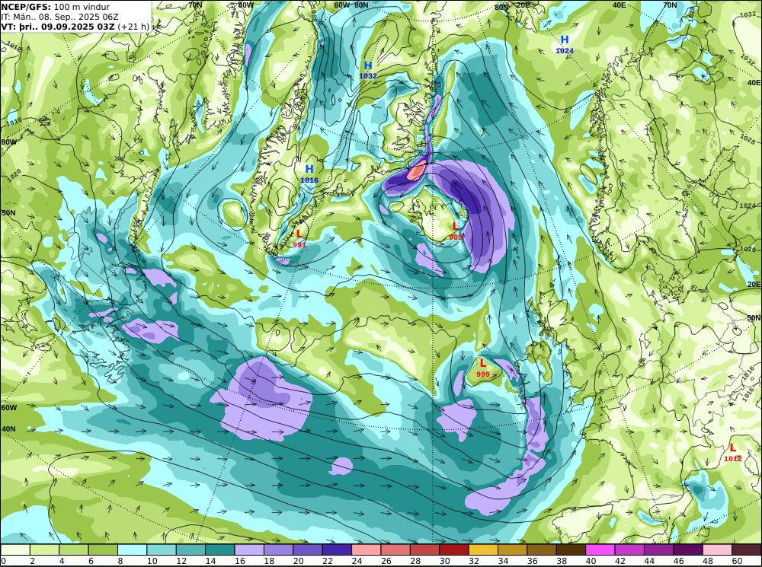Select the 'IT: Mán.. 08. Sep.. 2025 06Z' line
This screenshot has width=762, height=567.
tap(59, 17)
